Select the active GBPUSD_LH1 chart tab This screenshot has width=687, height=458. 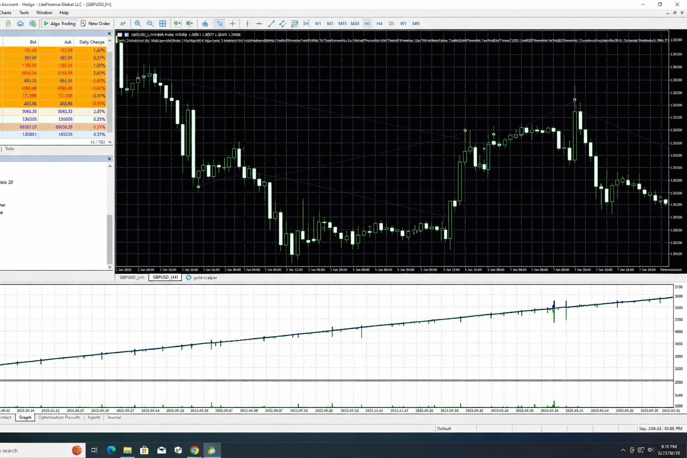(x=165, y=277)
